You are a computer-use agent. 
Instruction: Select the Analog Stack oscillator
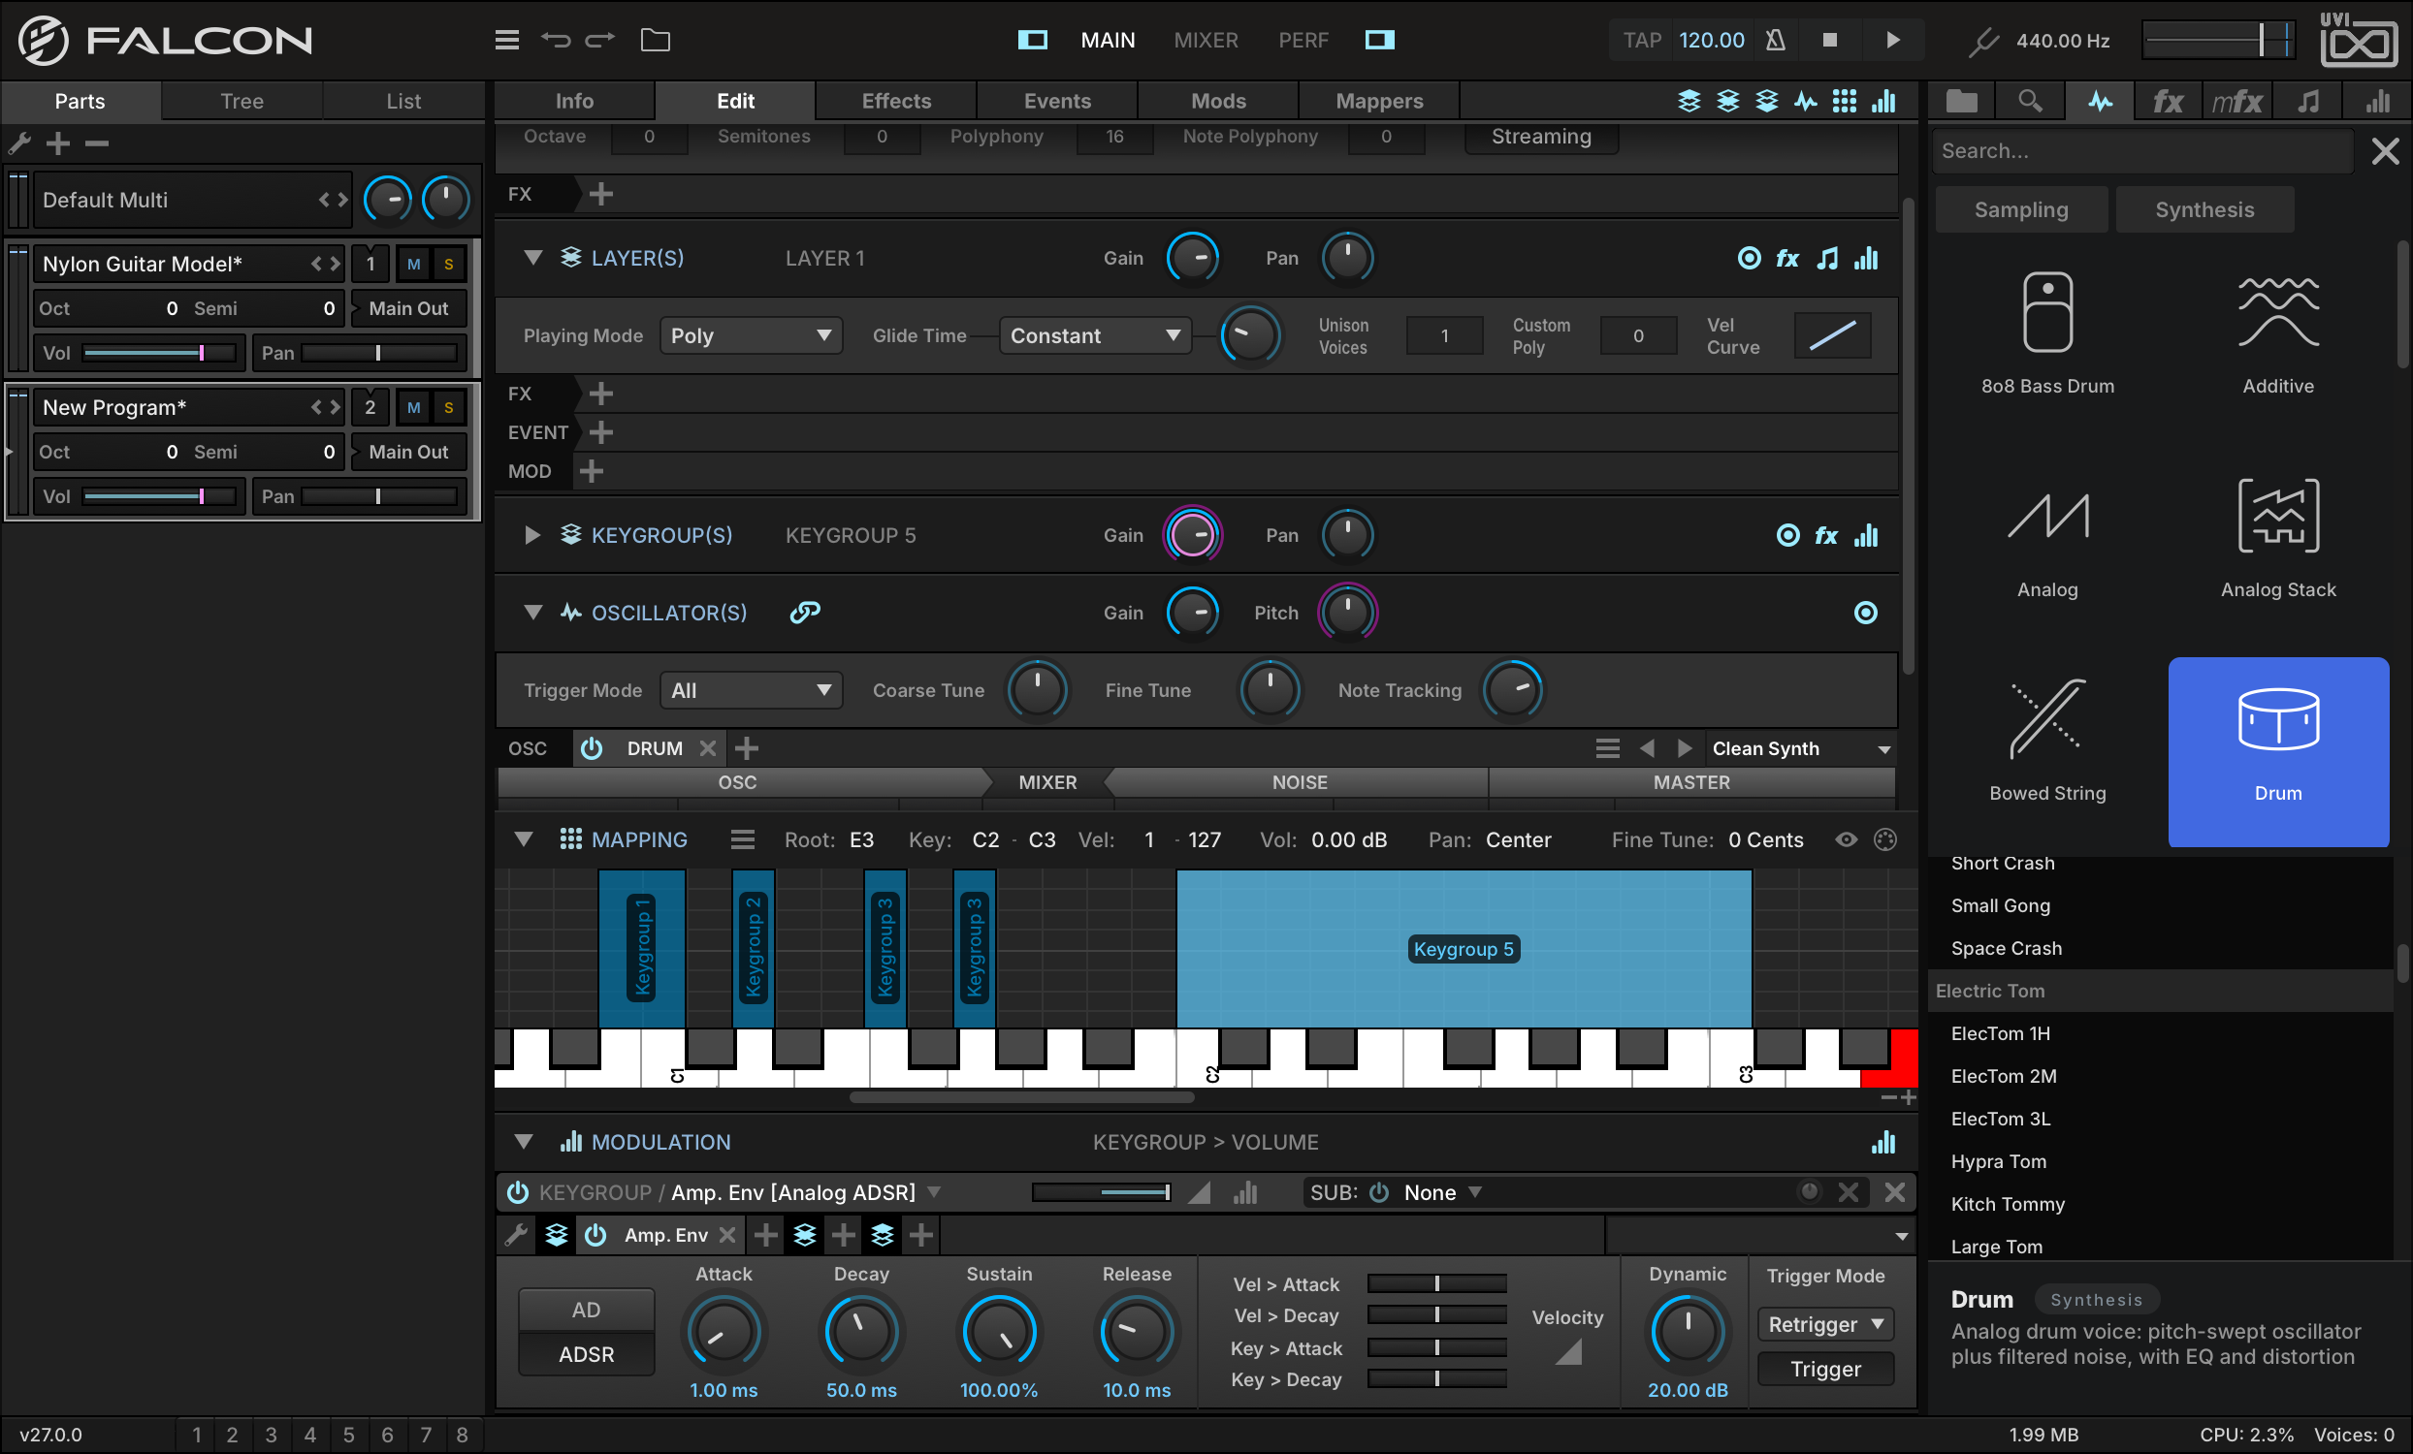click(2278, 538)
